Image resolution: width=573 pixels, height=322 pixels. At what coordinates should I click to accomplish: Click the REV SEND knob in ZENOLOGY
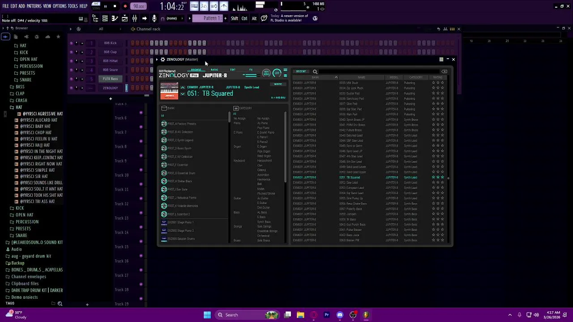pos(267,73)
